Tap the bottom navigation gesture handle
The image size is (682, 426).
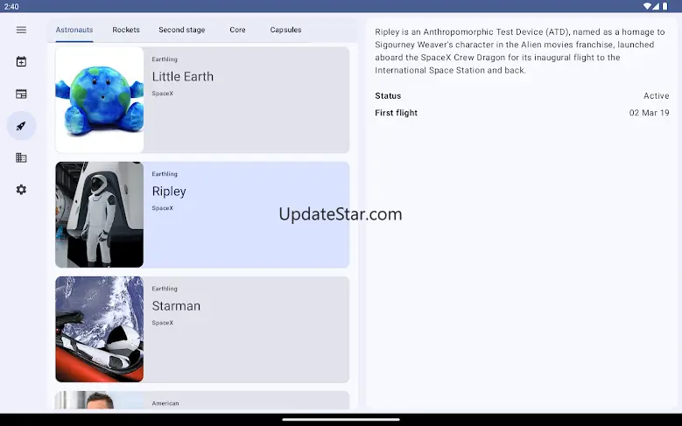(341, 420)
